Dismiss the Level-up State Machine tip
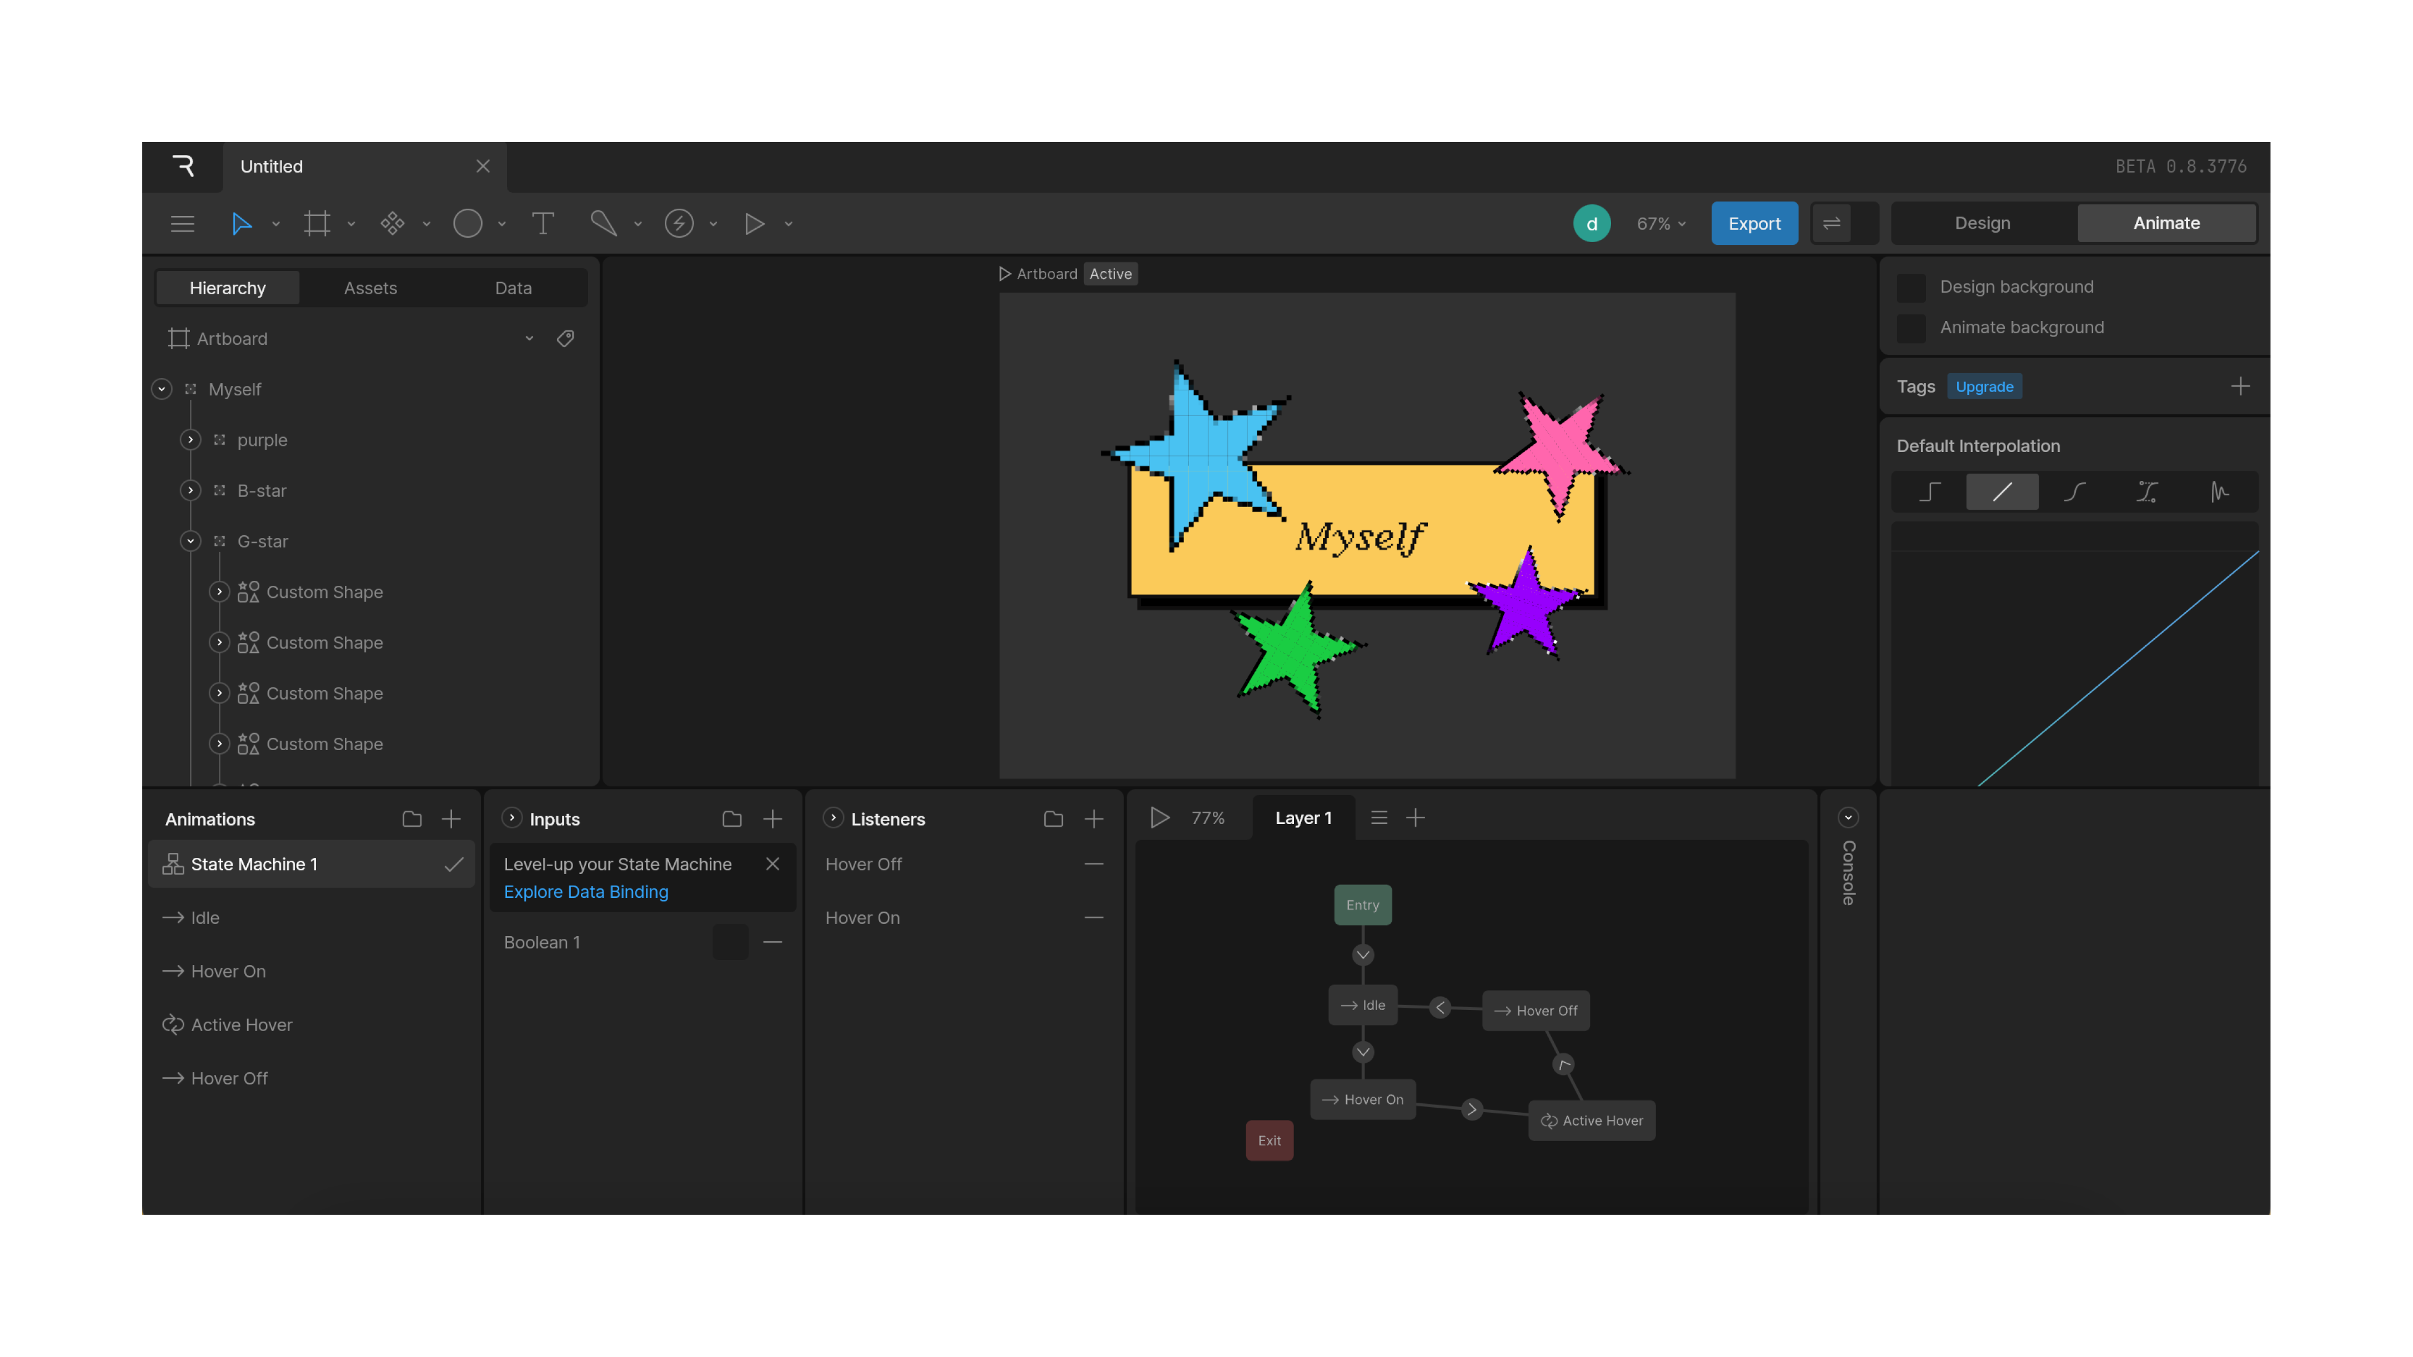Viewport: 2413px width, 1357px height. (773, 863)
